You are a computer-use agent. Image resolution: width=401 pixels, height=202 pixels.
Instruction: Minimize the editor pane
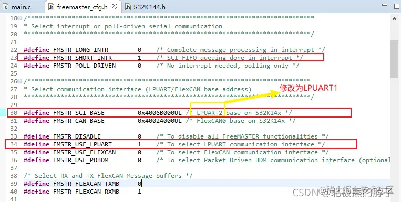point(385,5)
